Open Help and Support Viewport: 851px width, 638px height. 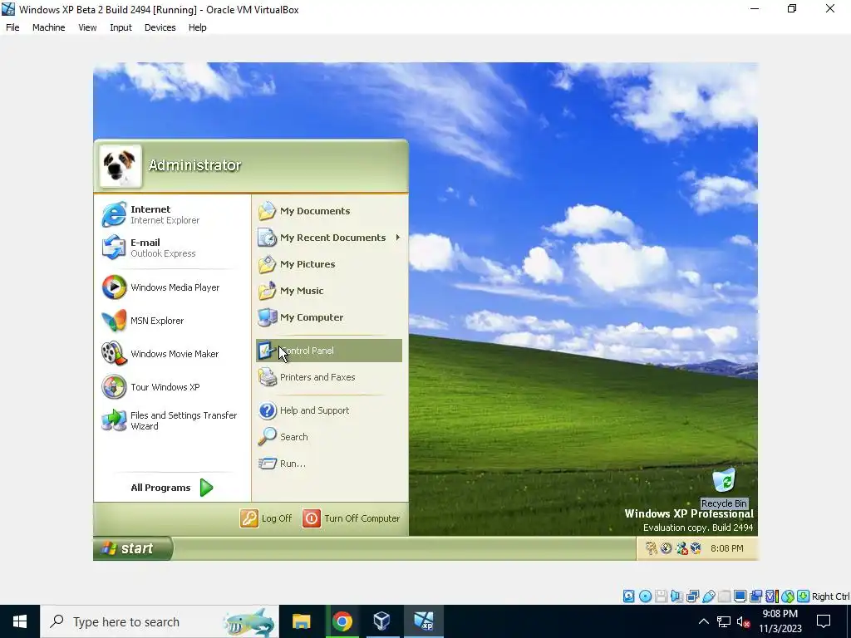(x=329, y=410)
